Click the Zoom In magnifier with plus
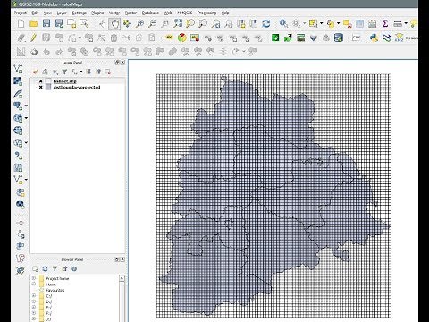 139,23
